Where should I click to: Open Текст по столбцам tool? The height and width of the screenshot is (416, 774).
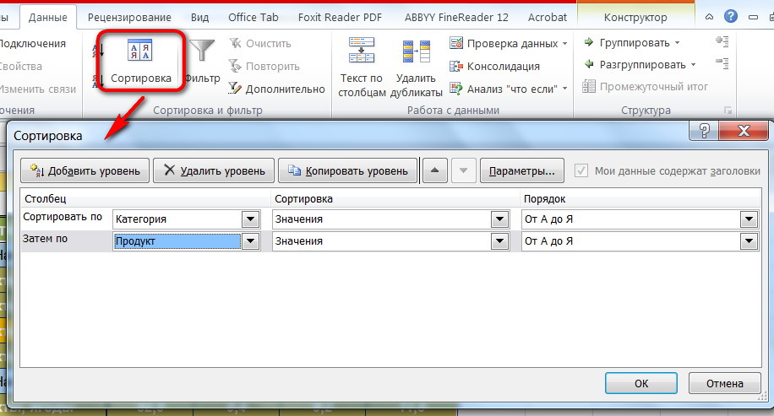pos(362,57)
